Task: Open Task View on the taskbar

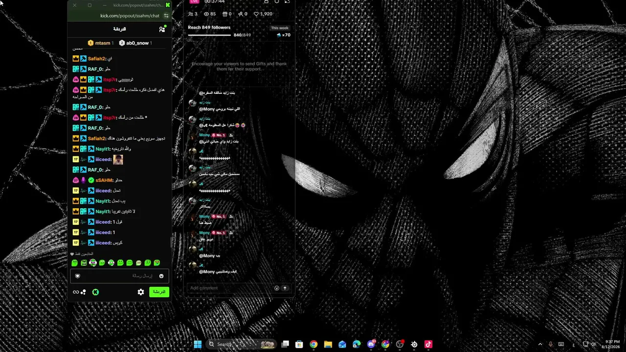Action: (x=285, y=344)
